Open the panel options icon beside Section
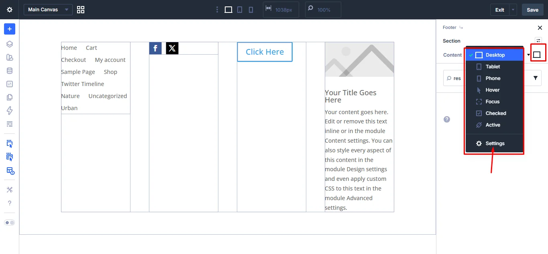The width and height of the screenshot is (548, 254). [538, 41]
